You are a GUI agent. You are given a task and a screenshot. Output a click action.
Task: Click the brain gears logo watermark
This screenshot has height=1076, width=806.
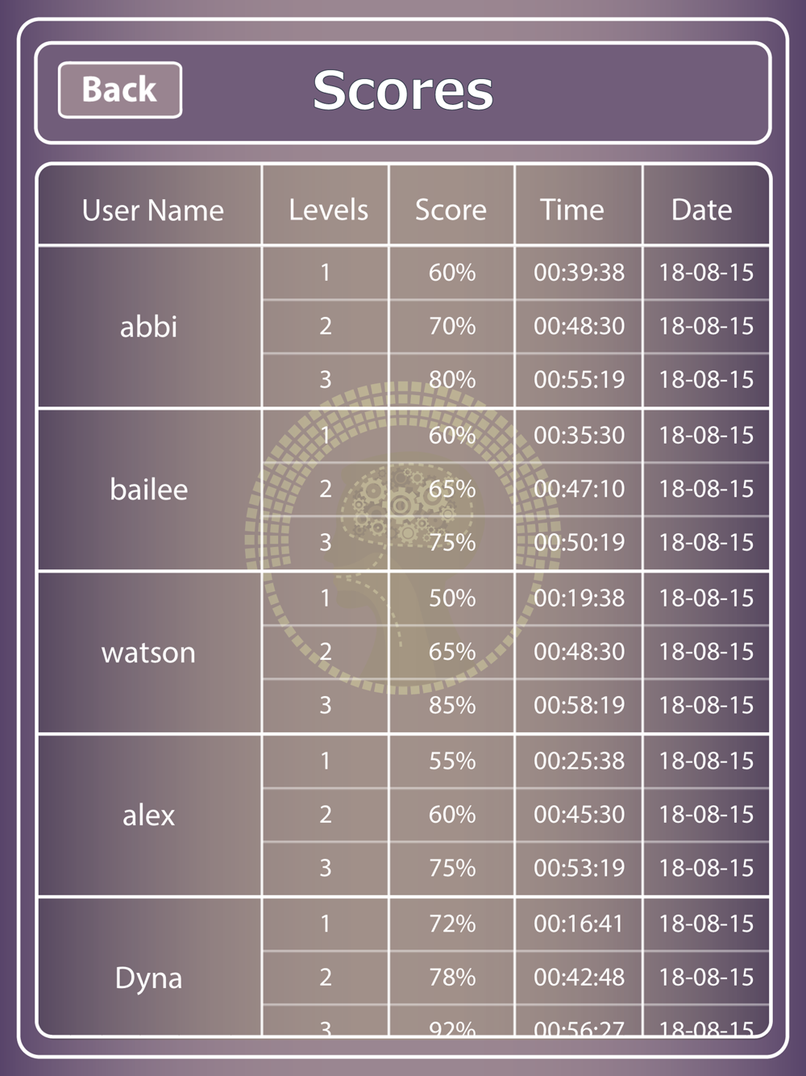click(402, 537)
